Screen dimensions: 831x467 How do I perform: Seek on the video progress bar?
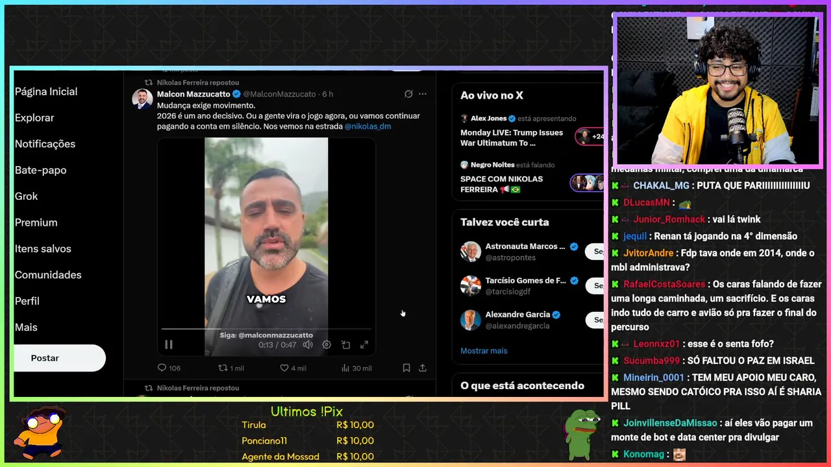[266, 329]
